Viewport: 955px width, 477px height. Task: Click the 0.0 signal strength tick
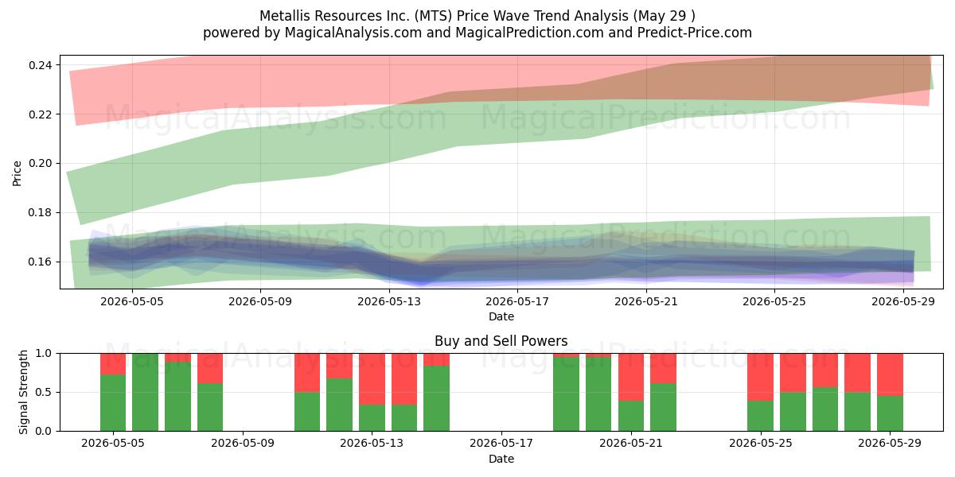click(45, 432)
